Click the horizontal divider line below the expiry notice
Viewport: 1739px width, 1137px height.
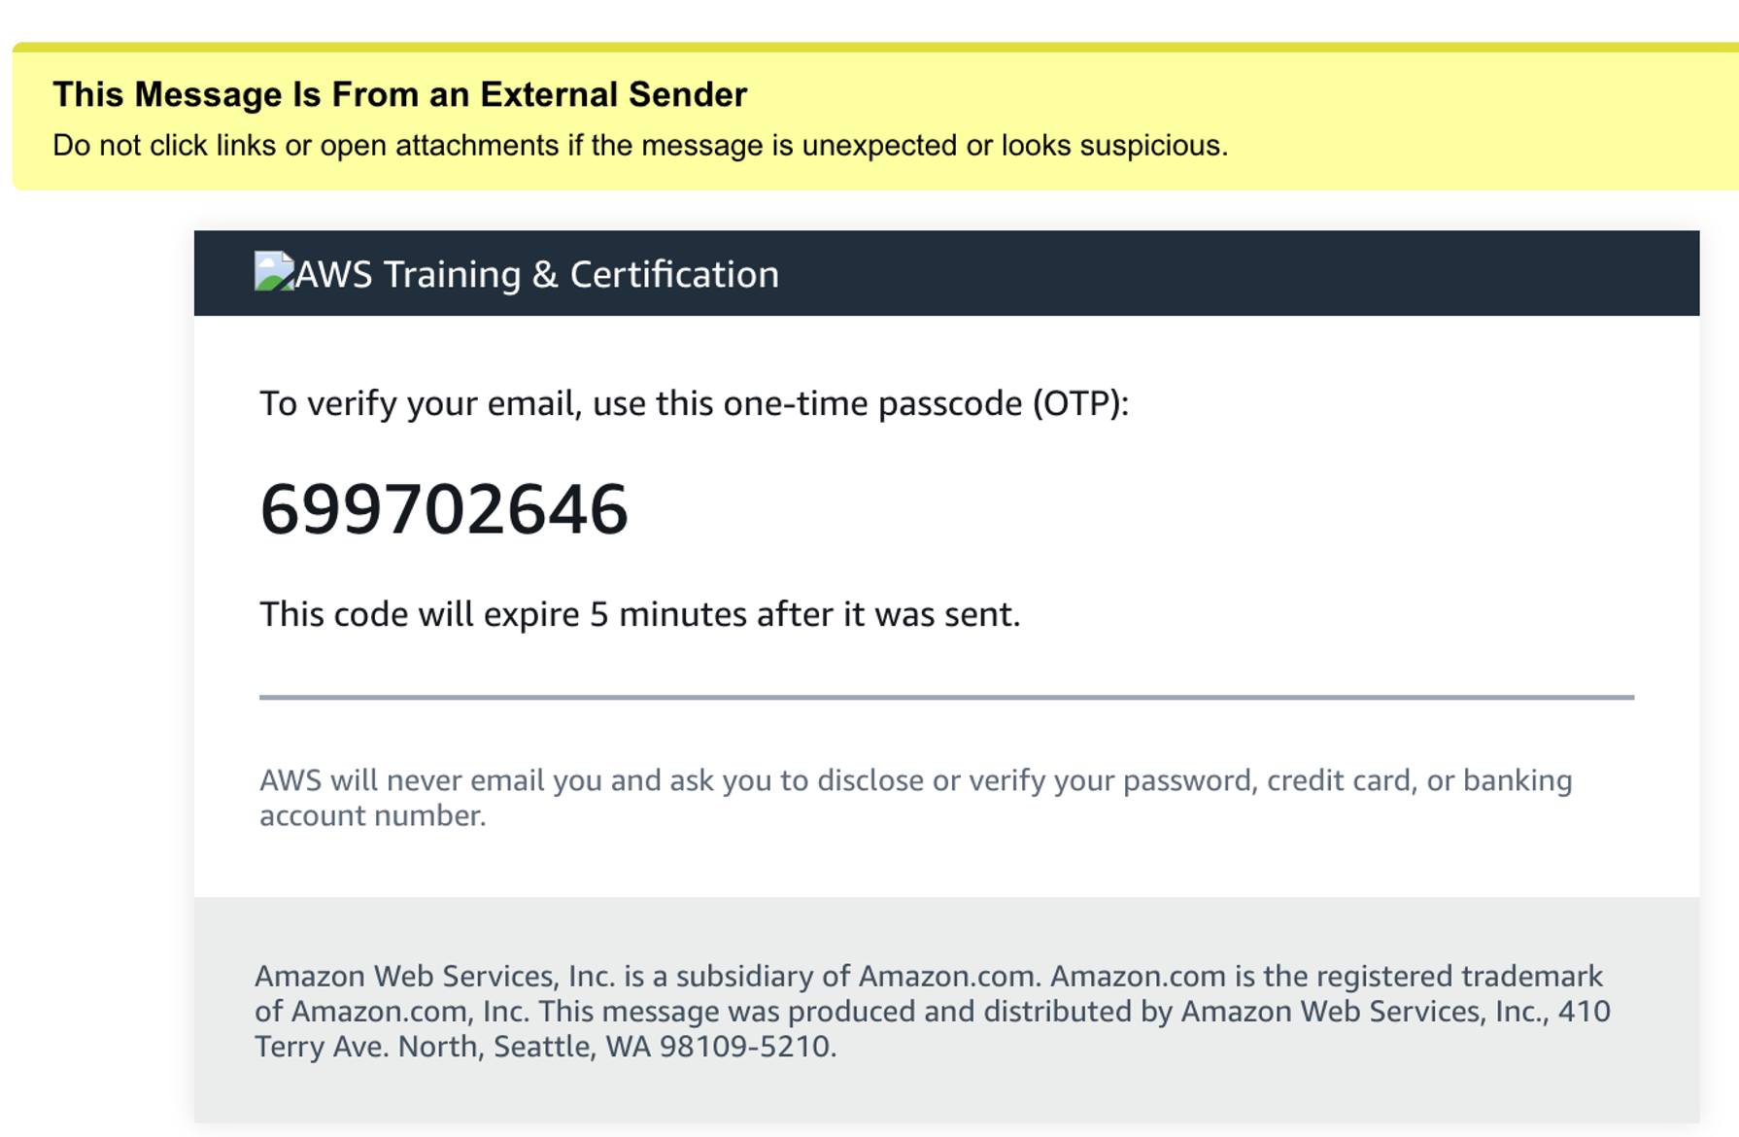click(x=946, y=697)
